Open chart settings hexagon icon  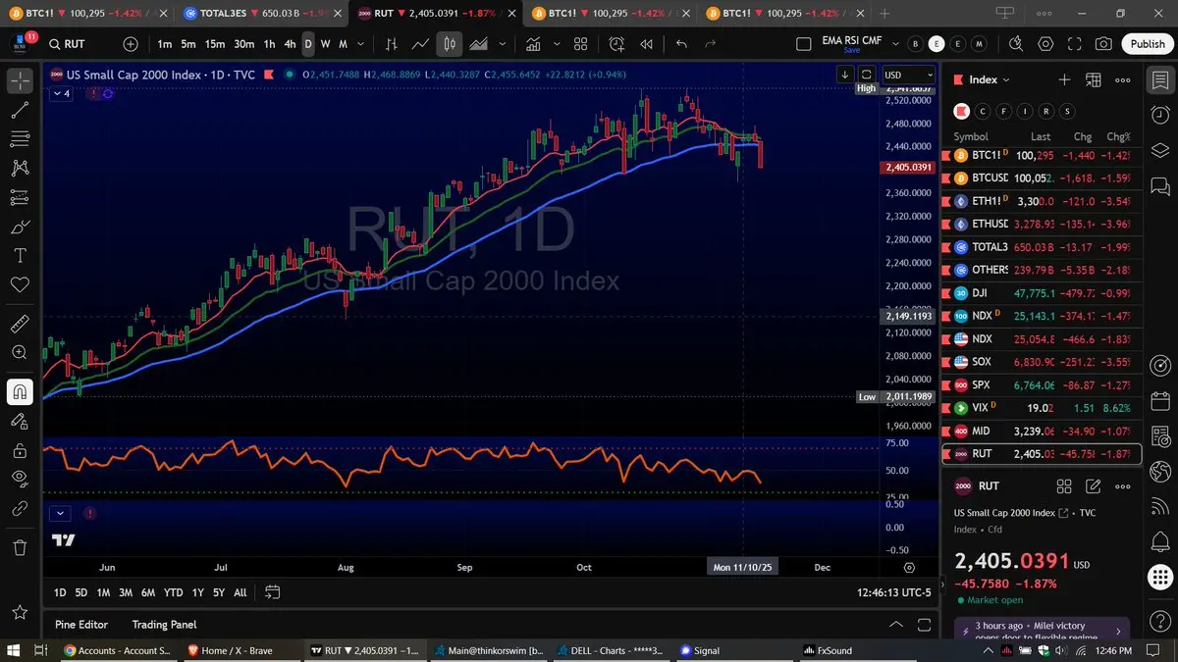[x=1045, y=44]
